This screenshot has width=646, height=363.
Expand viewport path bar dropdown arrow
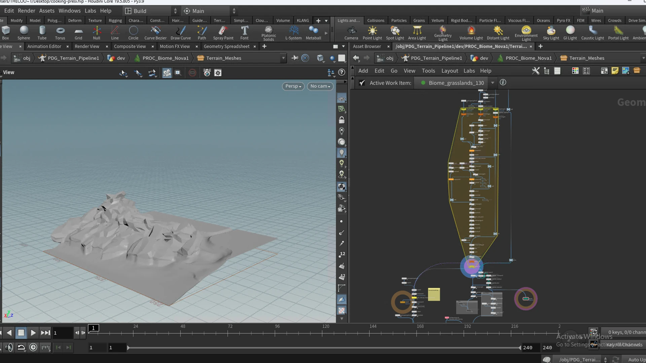pos(283,58)
